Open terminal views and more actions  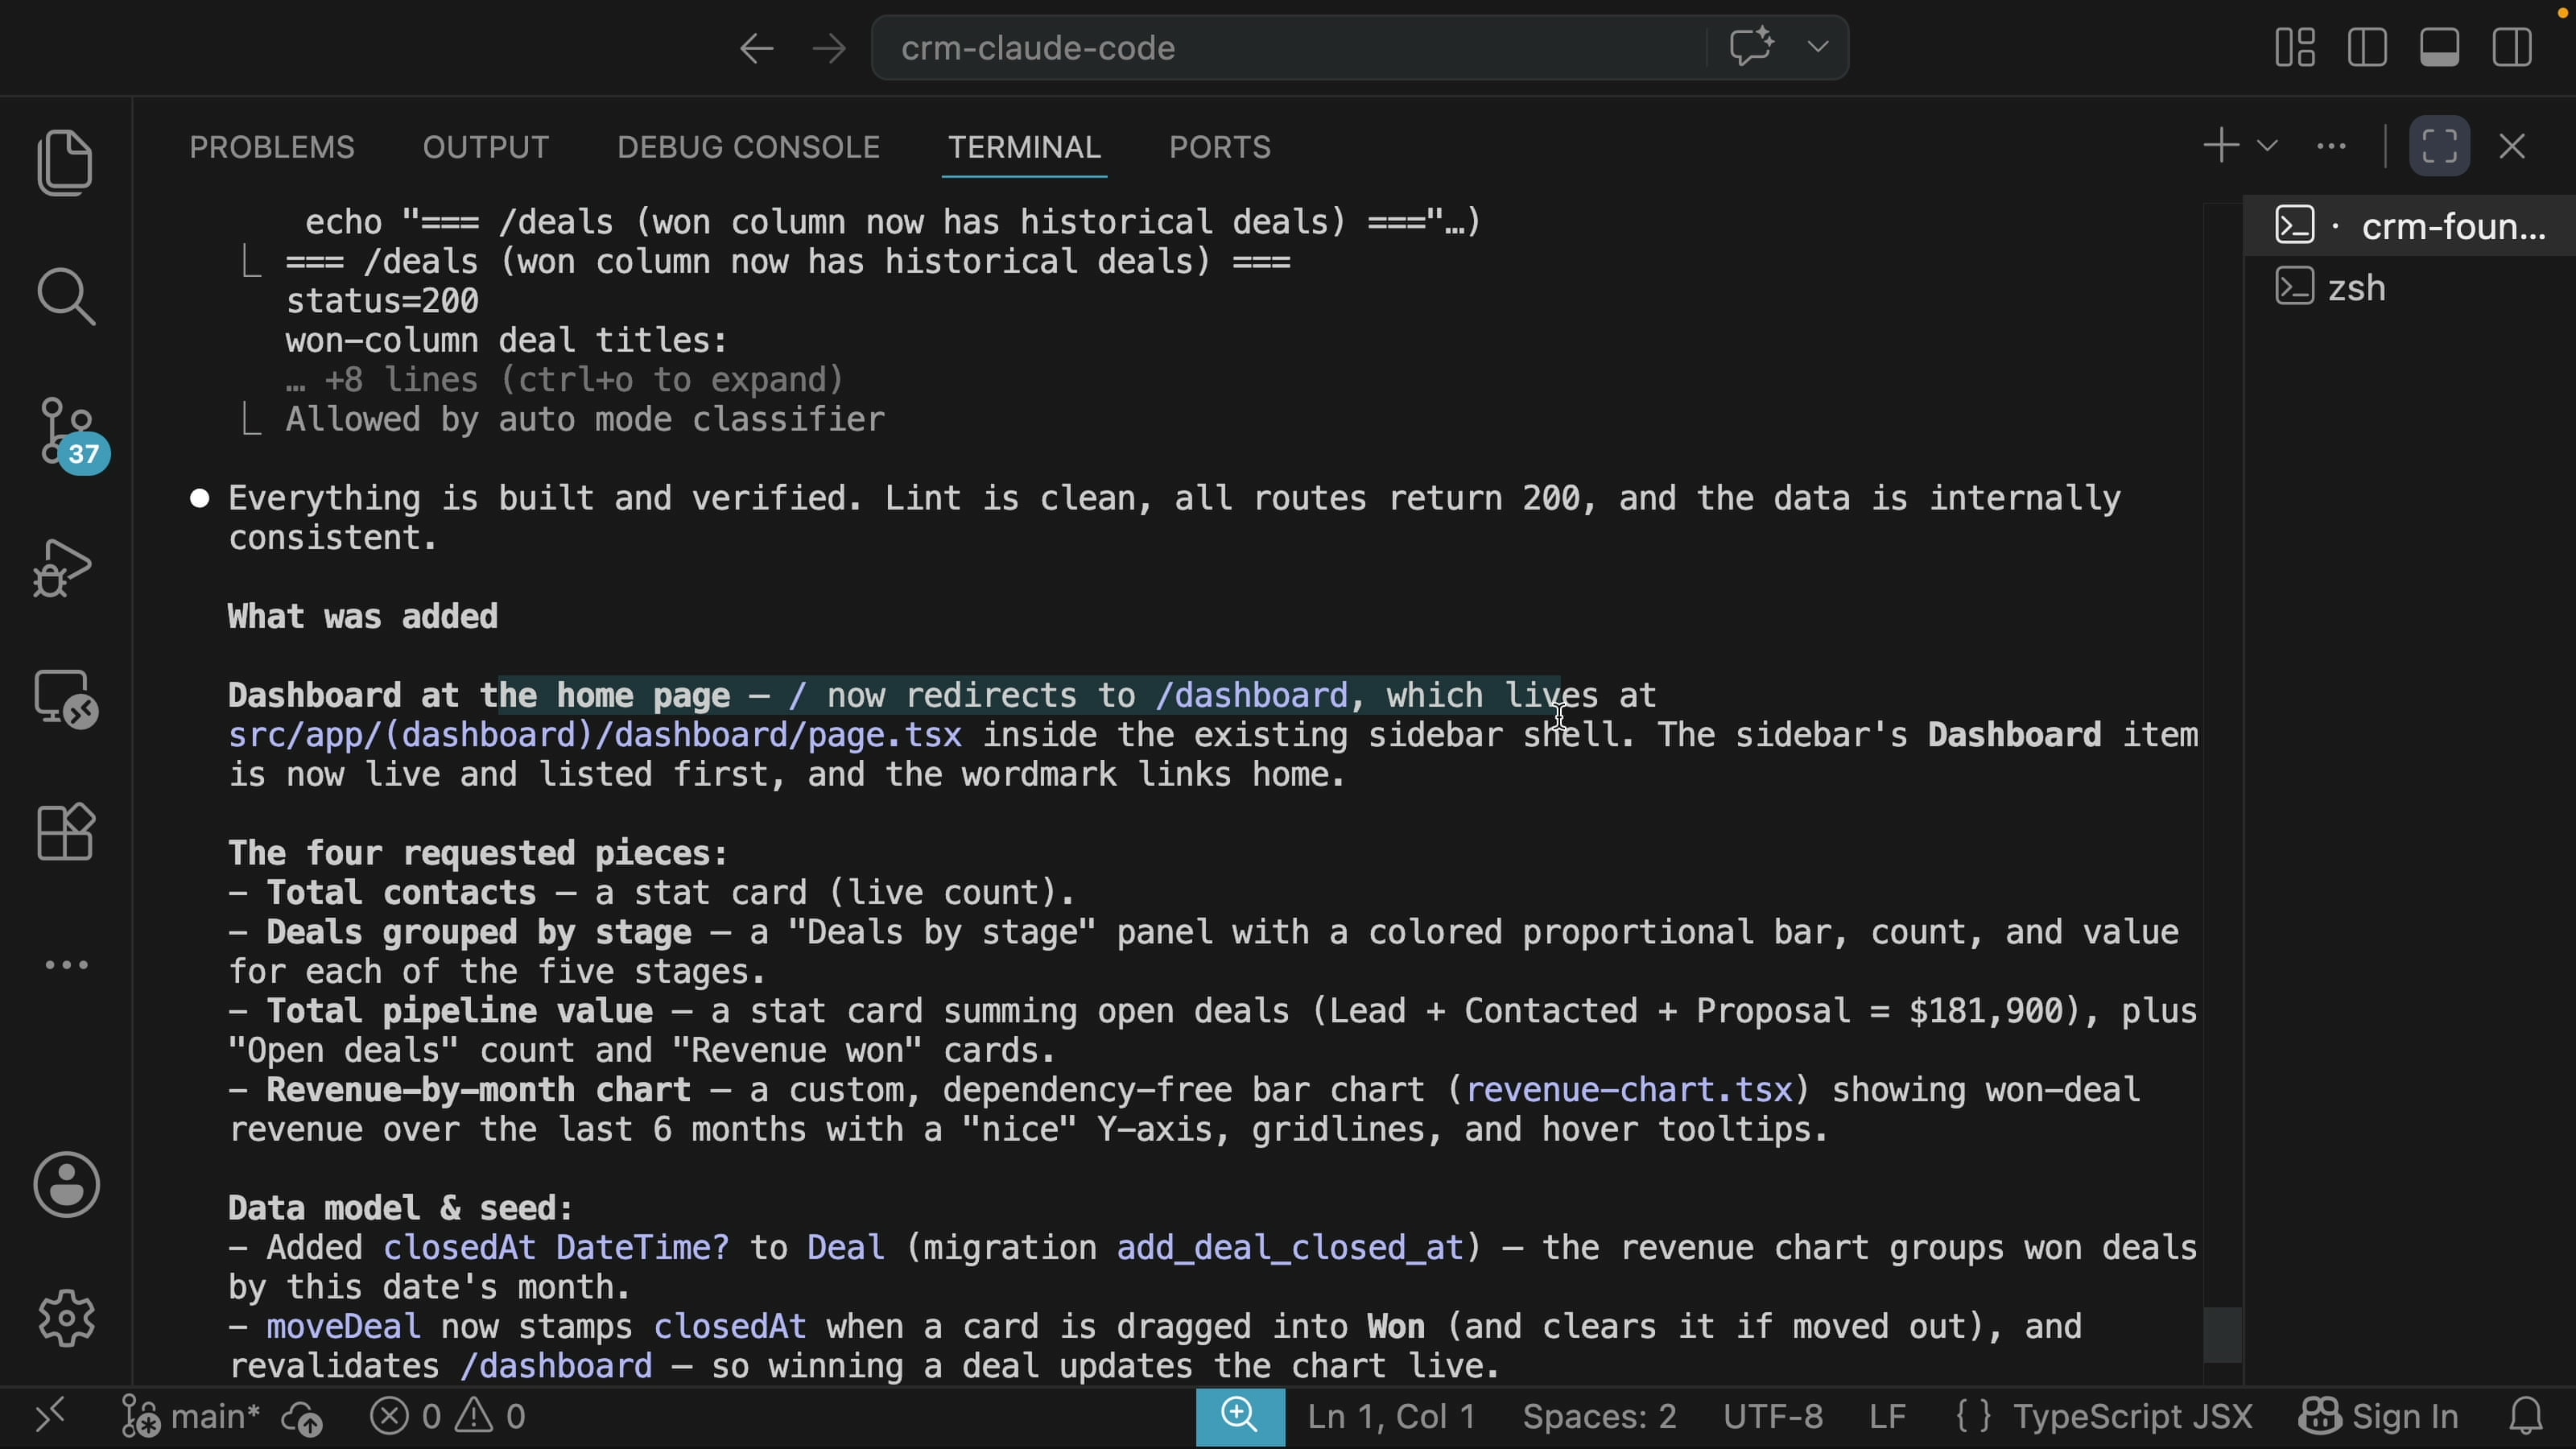click(x=2331, y=146)
